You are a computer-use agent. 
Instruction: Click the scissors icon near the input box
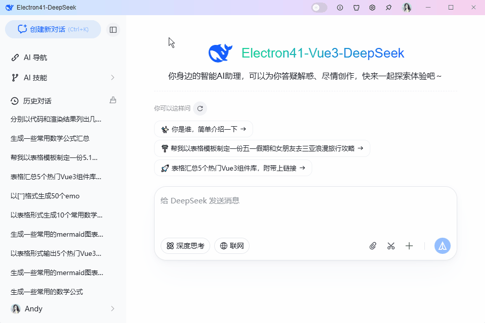(x=391, y=246)
